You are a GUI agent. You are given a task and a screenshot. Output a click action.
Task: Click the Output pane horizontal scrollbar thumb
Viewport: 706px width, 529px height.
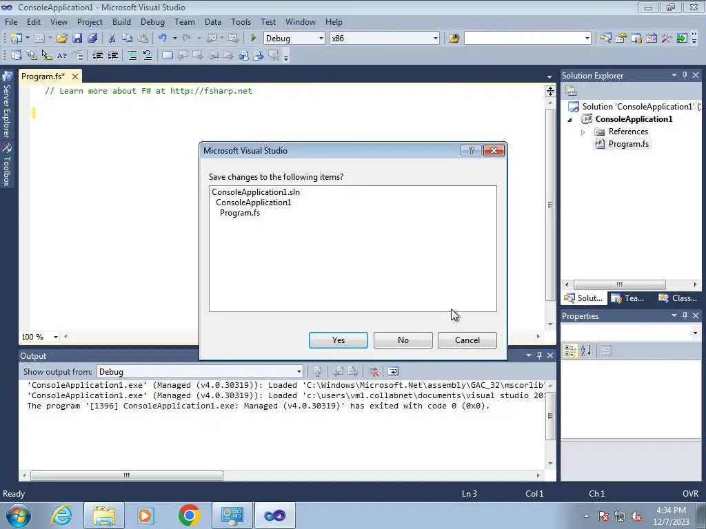click(x=127, y=475)
